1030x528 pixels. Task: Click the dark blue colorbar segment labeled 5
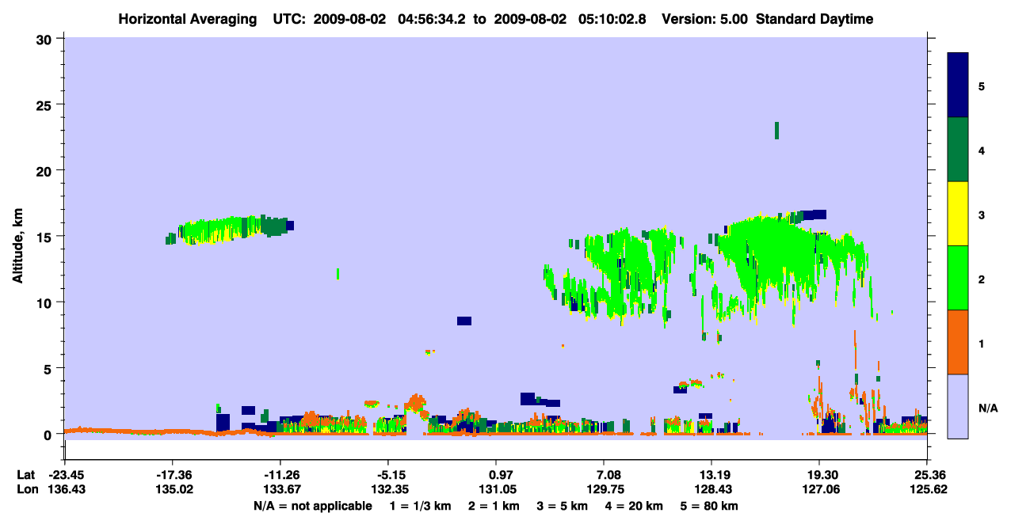click(958, 85)
